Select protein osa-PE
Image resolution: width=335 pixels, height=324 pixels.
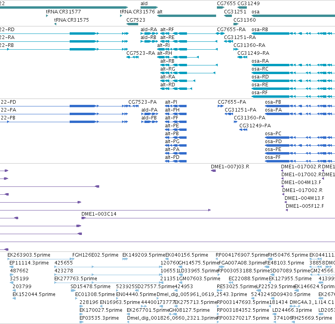[x=273, y=149]
